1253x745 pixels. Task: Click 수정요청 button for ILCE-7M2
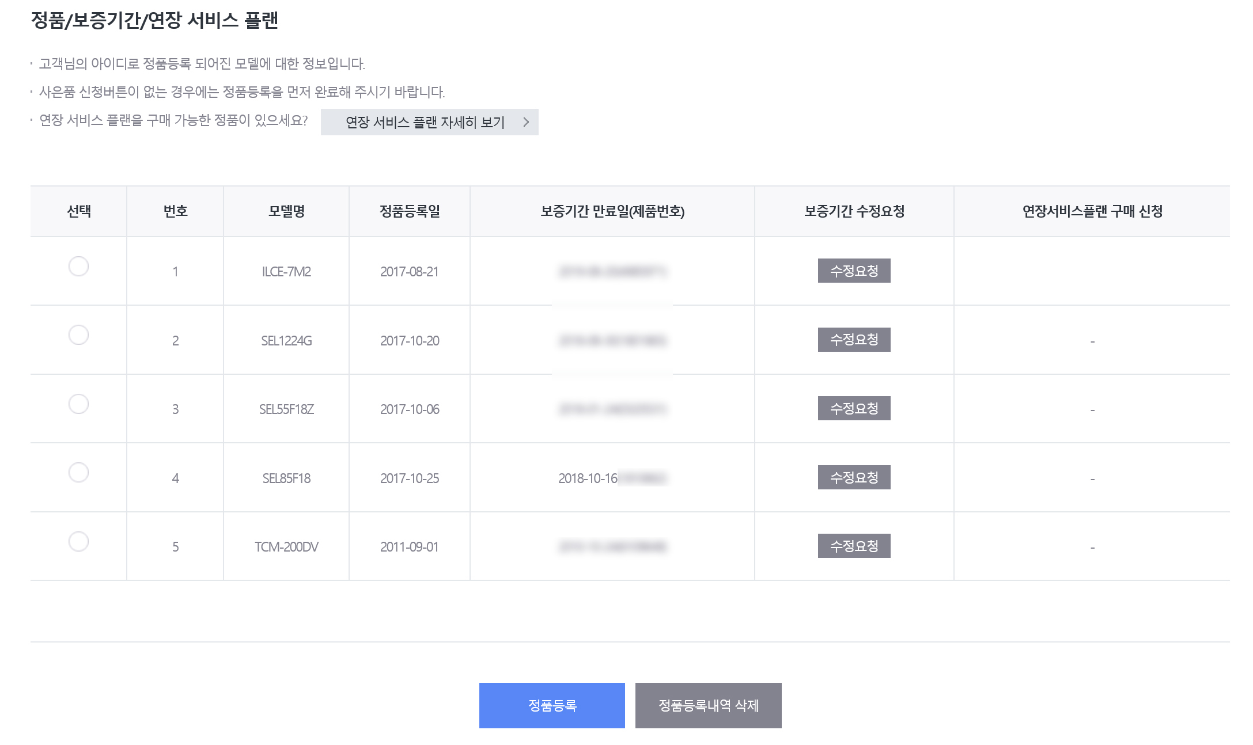click(x=853, y=271)
